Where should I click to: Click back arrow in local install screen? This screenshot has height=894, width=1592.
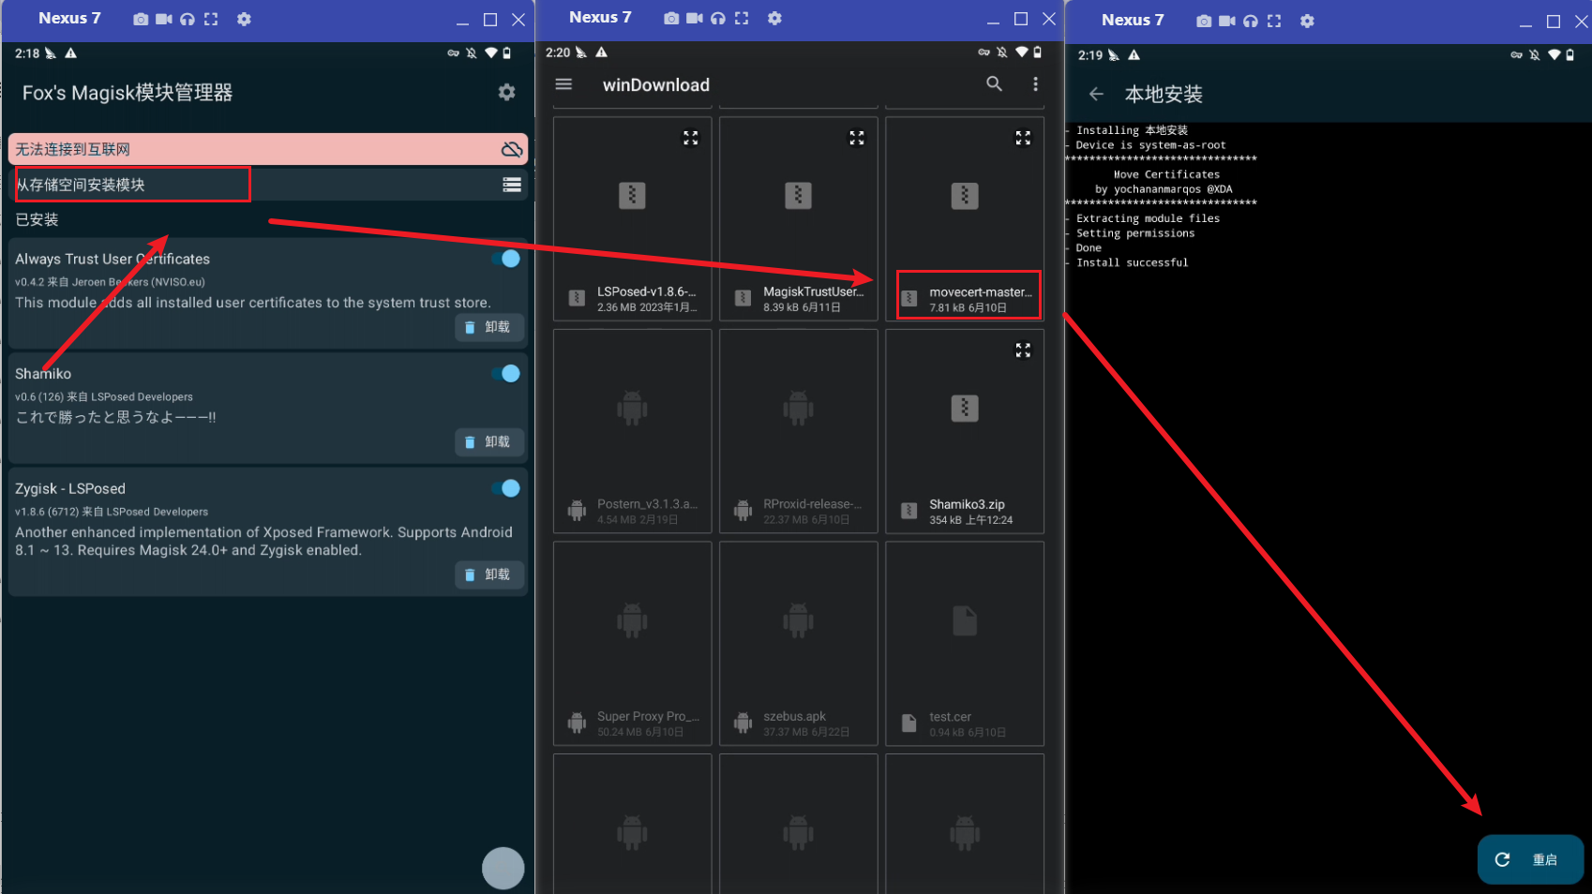tap(1096, 94)
